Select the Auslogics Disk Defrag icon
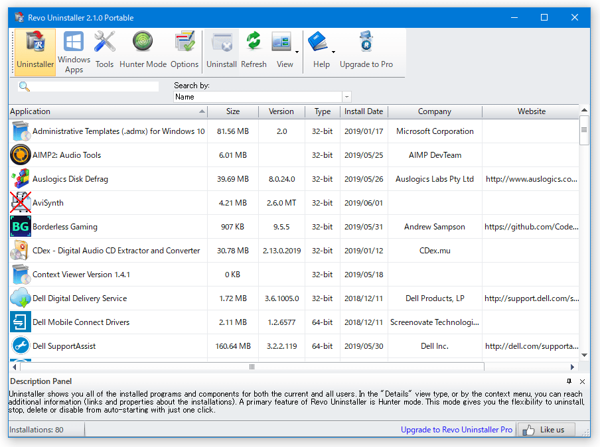Viewport: 600px width, 447px height. (21, 179)
